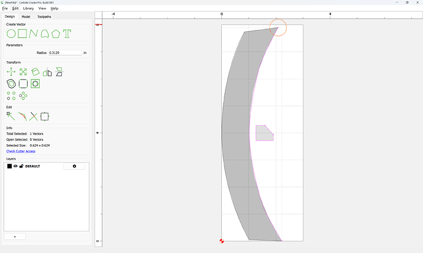The image size is (423, 253).
Task: Toggle lock on the DEFAULT layer
Action: point(21,166)
